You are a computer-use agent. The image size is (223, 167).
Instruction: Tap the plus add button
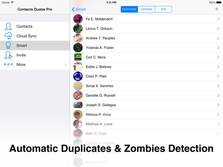coord(216,9)
